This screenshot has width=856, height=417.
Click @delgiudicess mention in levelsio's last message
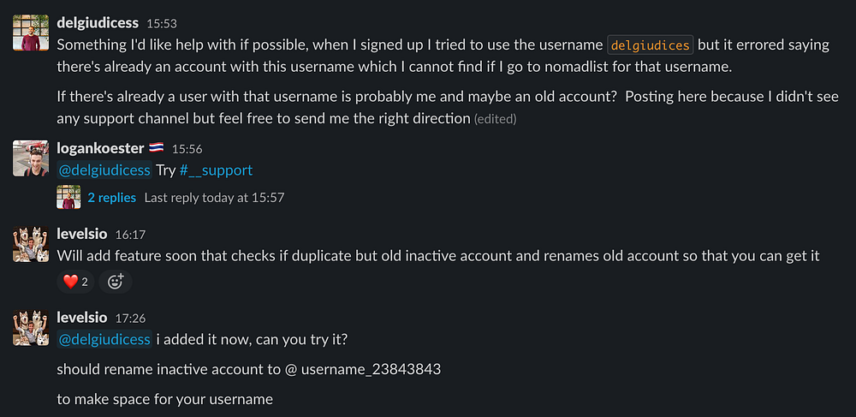tap(104, 340)
